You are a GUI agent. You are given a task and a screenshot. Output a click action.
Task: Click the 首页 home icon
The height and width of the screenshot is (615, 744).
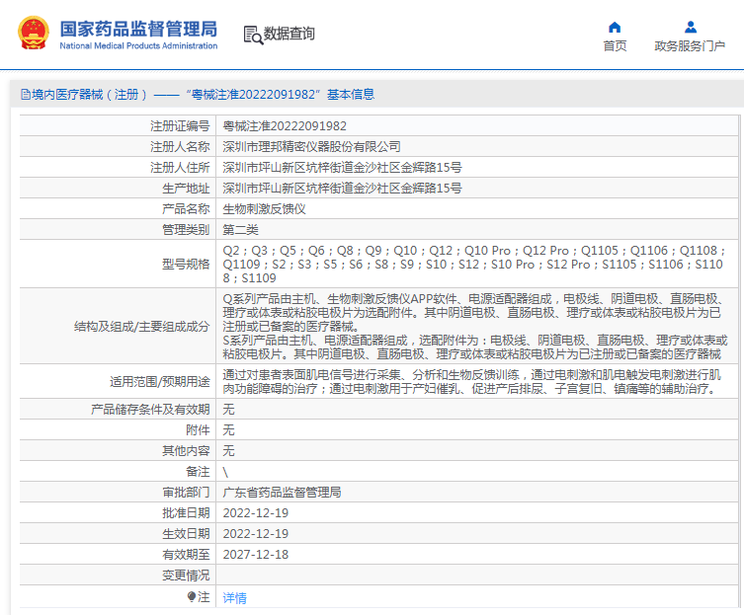[615, 27]
